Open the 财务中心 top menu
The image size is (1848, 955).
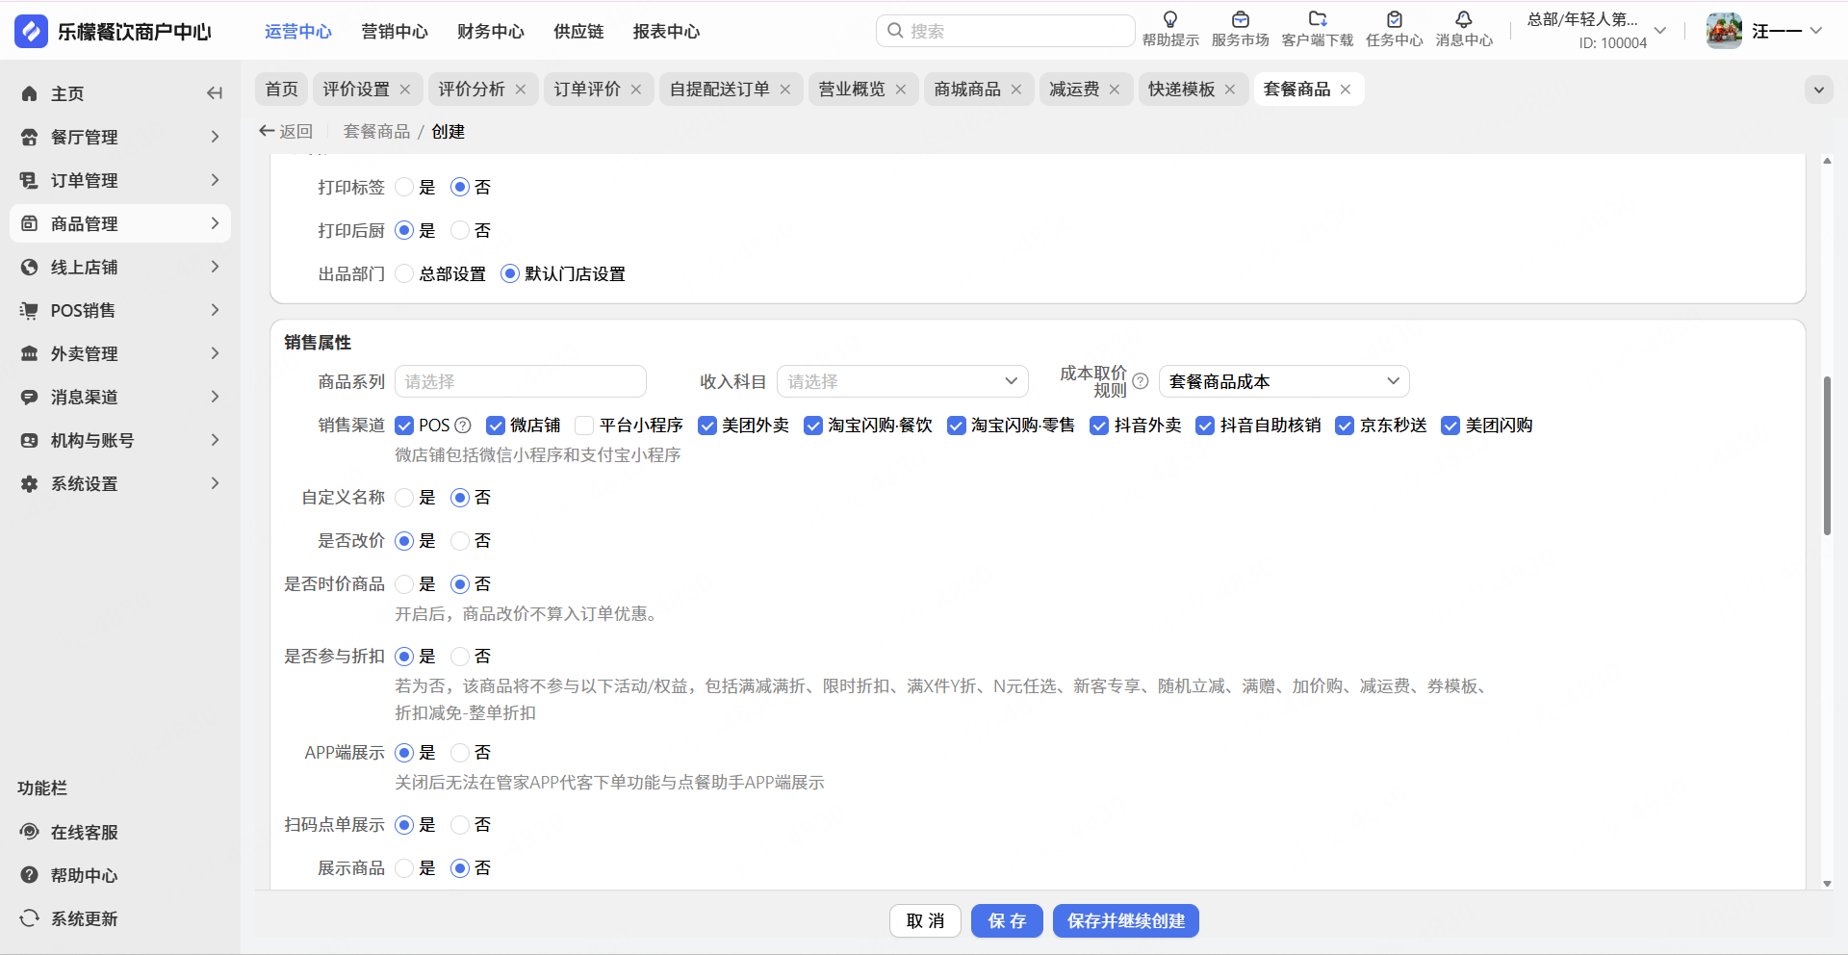point(491,32)
